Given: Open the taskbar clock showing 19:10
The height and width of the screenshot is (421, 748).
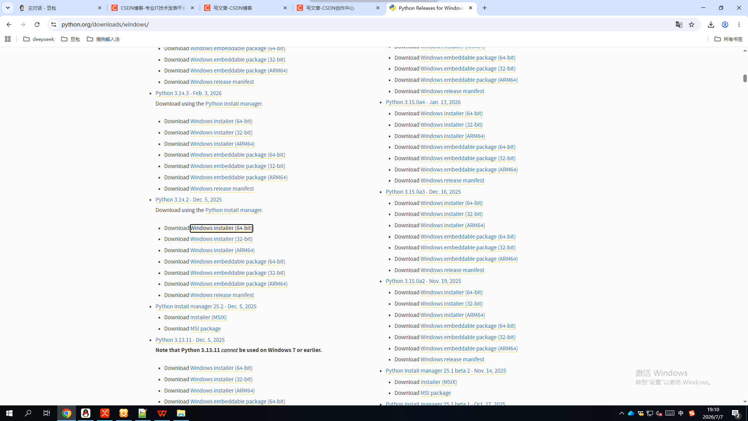Looking at the screenshot, I should (x=713, y=413).
